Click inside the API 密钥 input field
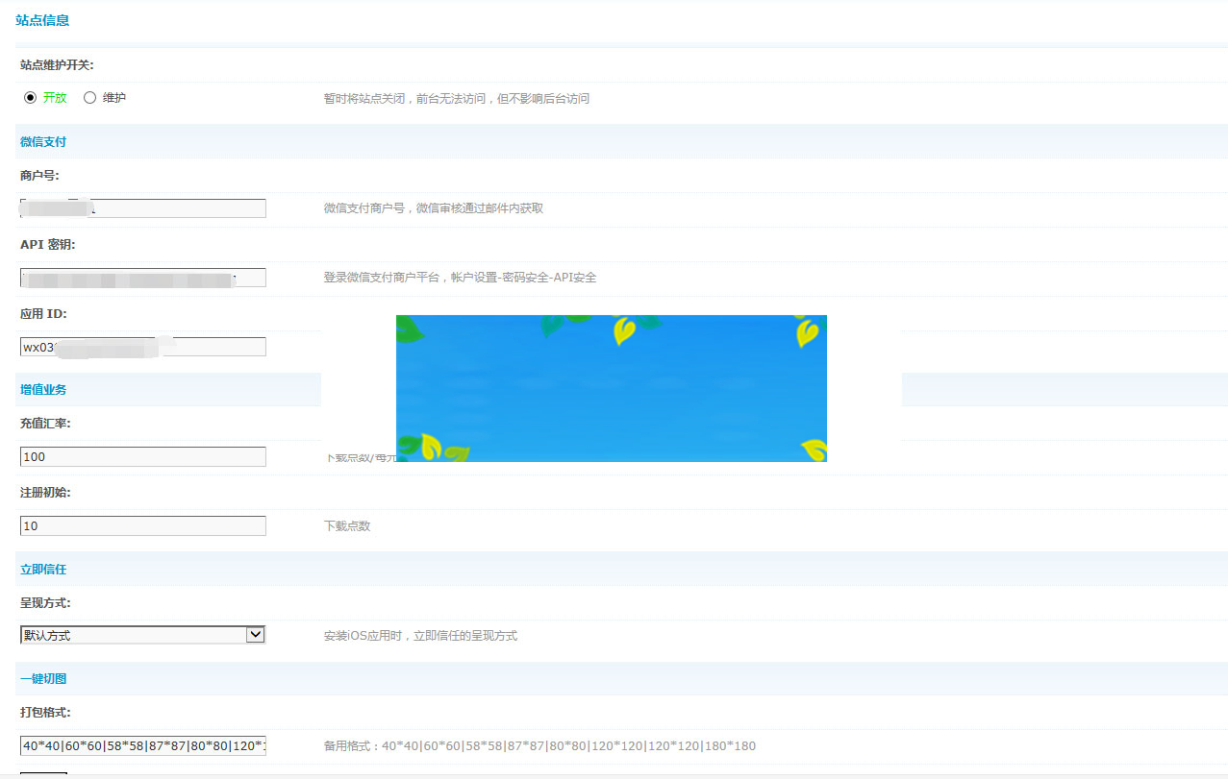Screen dimensions: 1228x779 [142, 277]
